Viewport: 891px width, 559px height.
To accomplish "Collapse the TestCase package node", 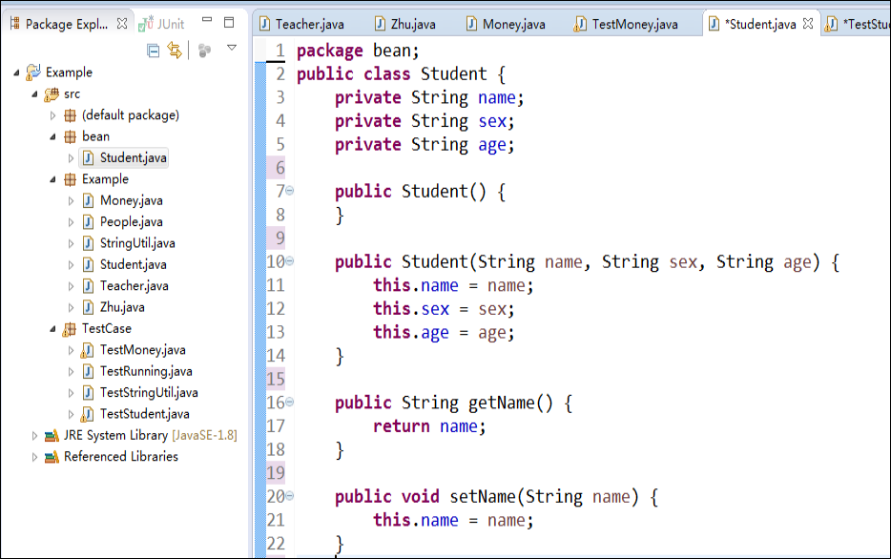I will point(52,329).
